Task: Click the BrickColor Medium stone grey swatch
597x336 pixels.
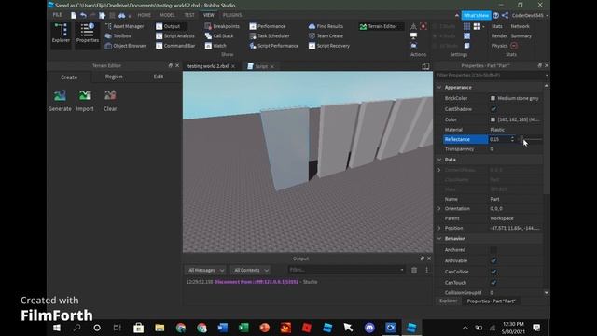Action: coord(493,98)
